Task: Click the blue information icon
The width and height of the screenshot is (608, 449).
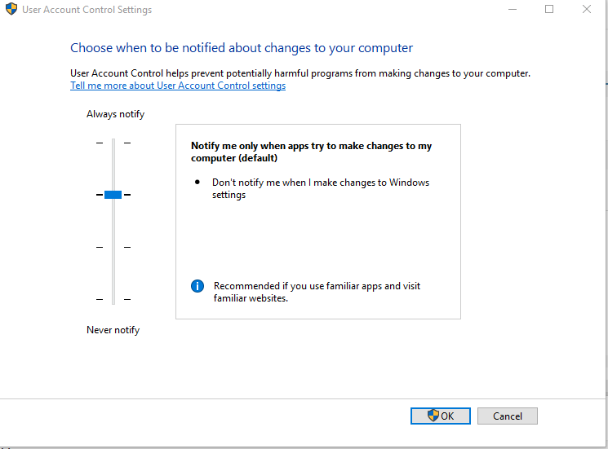Action: pyautogui.click(x=197, y=286)
